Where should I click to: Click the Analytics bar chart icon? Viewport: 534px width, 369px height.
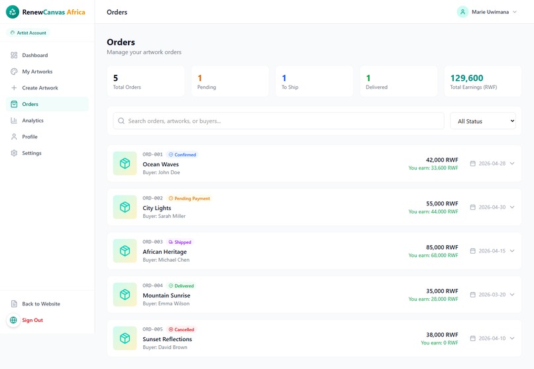[x=14, y=121]
